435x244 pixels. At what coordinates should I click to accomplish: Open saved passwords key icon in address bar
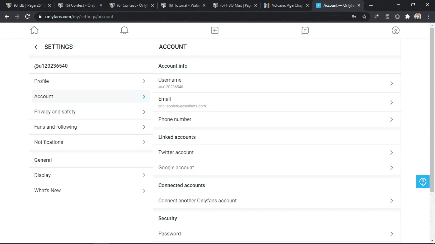354,17
